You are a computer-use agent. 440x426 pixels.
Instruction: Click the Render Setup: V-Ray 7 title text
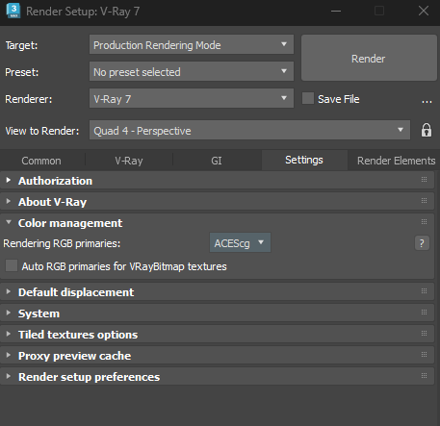click(x=83, y=12)
